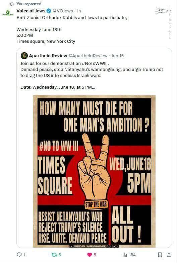Image resolution: width=178 pixels, height=263 pixels.
Task: Bookmark this tweet
Action: pyautogui.click(x=160, y=255)
